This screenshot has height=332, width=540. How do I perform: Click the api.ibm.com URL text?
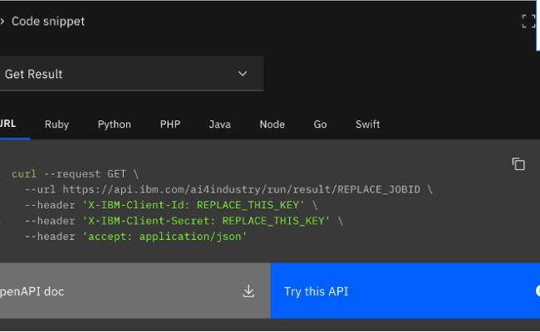(x=241, y=189)
